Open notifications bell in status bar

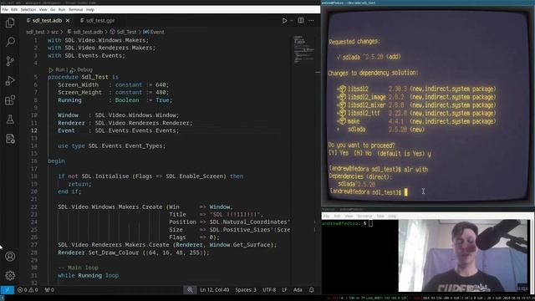[x=311, y=290]
